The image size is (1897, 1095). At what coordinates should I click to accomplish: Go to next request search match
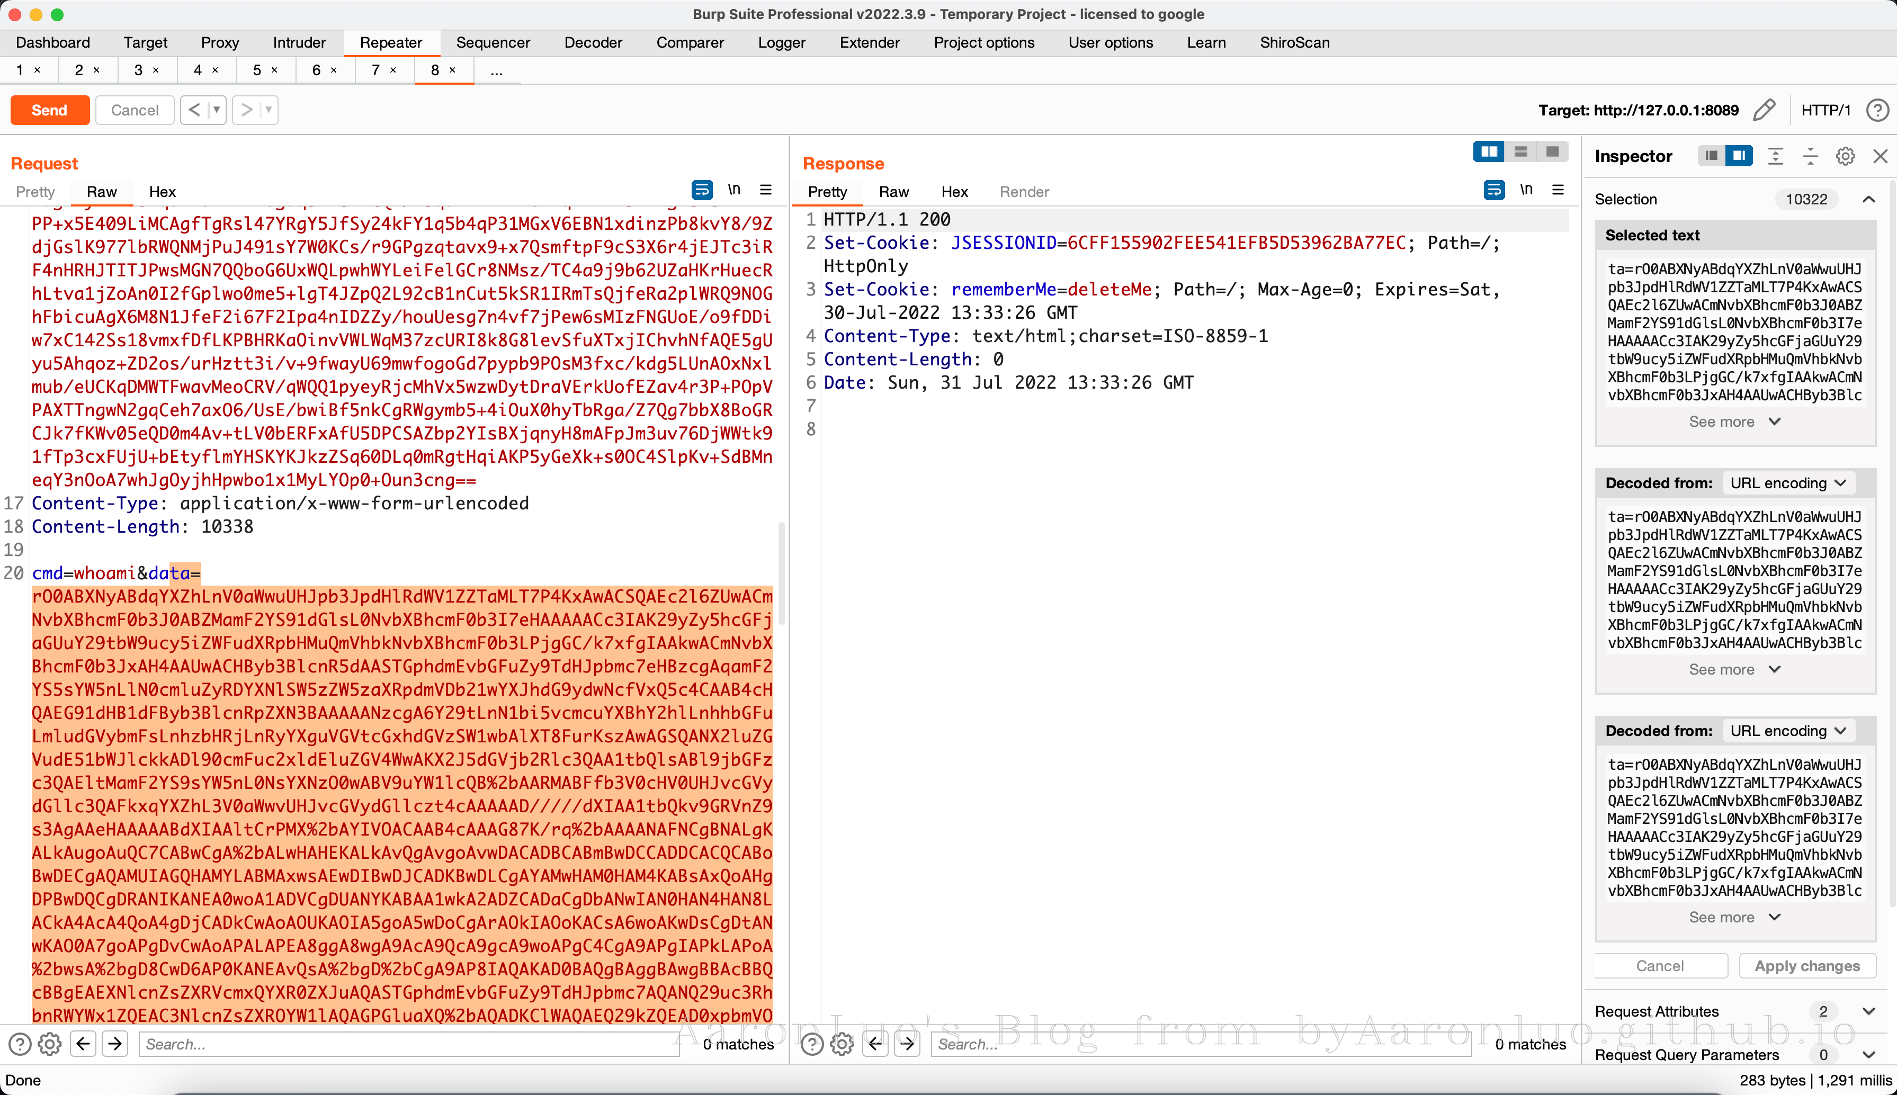(x=115, y=1043)
